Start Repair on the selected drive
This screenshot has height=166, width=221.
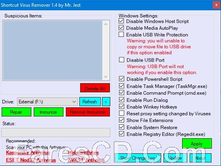16,112
